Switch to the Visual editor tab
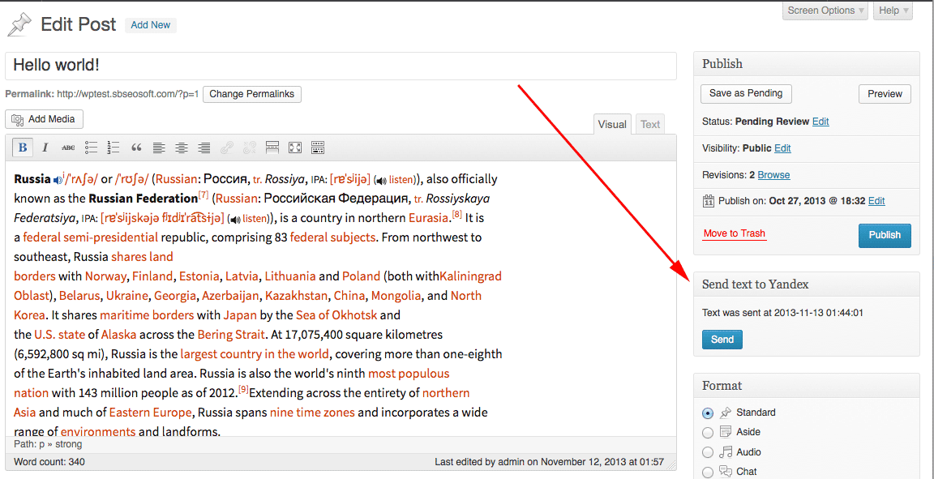This screenshot has height=479, width=934. 612,124
